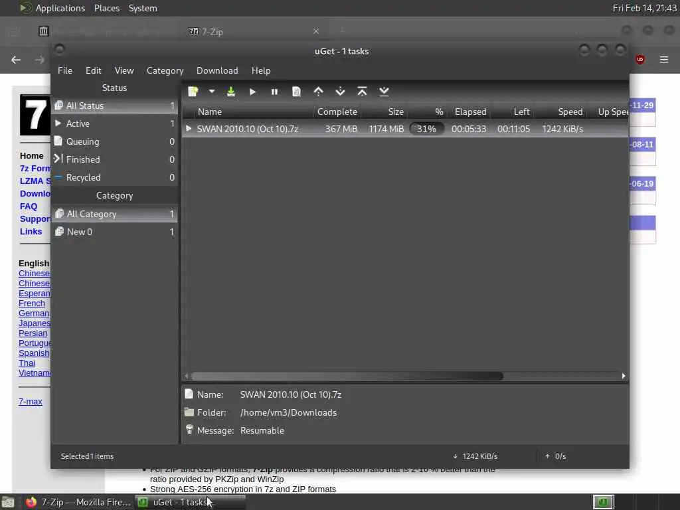
Task: Click the % column header
Action: 428,112
